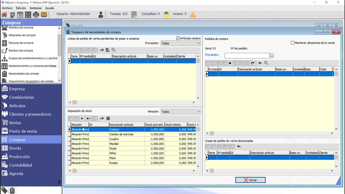The width and height of the screenshot is (345, 194).
Task: Add a new line in Pedidos de compra
Action: 230,63
